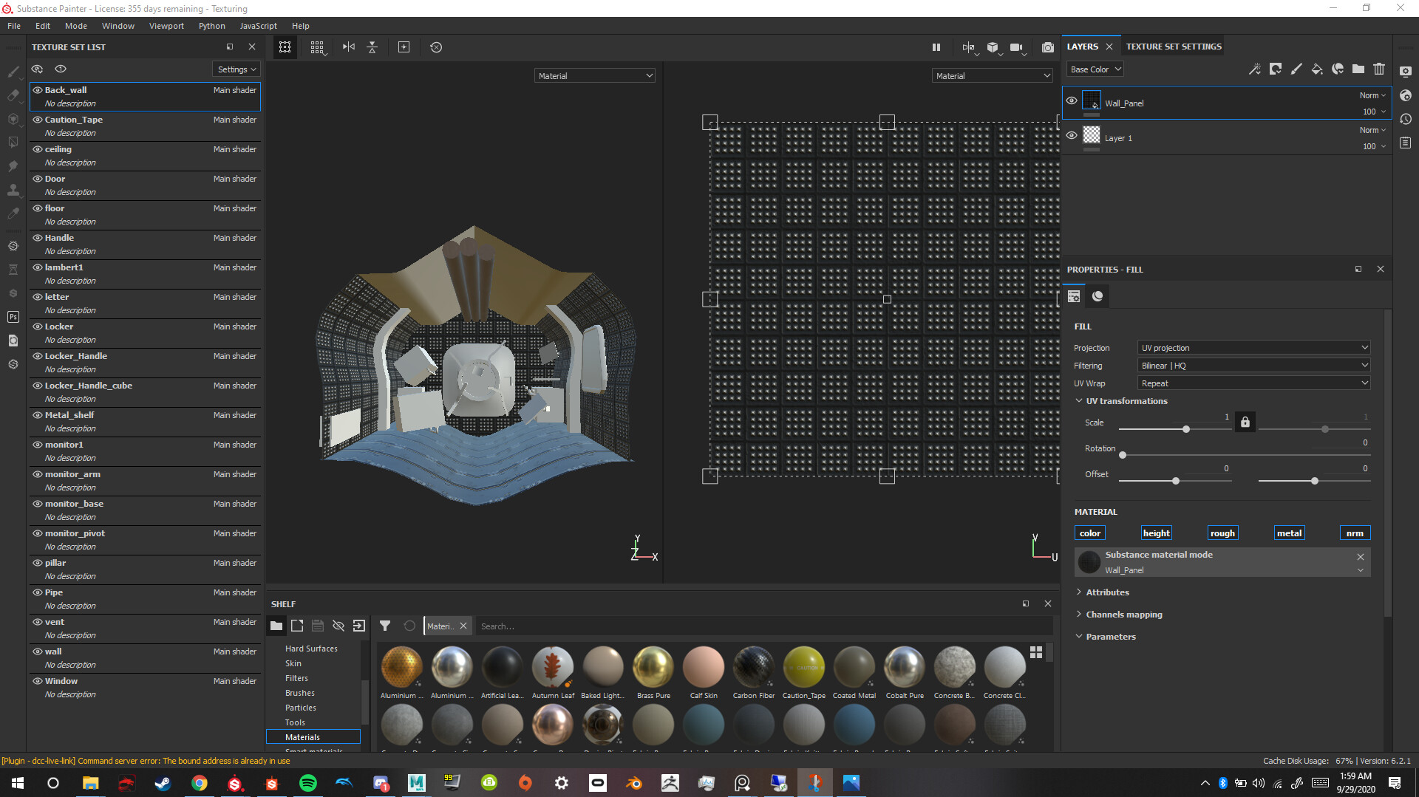
Task: Add a fill layer in the Layers panel
Action: (x=1318, y=69)
